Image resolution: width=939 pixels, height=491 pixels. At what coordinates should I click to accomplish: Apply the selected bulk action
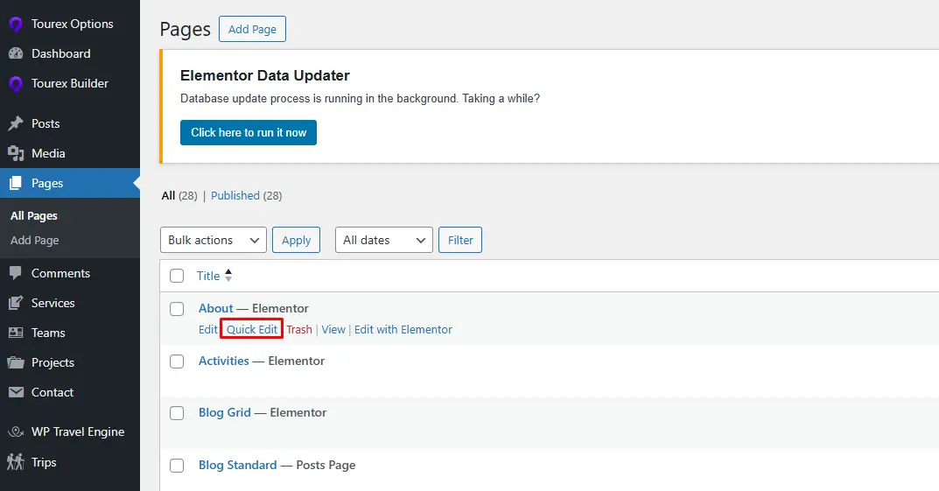pyautogui.click(x=297, y=240)
